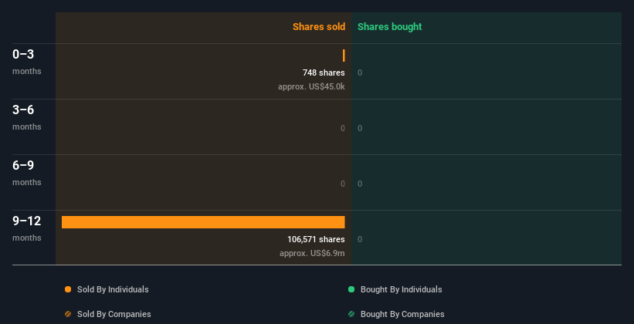This screenshot has width=634, height=324.
Task: Toggle the Bought By Companies legend label
Action: click(x=402, y=314)
